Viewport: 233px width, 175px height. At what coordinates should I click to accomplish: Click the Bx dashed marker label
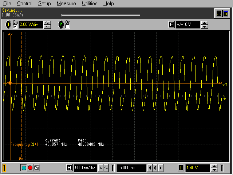[x=21, y=158]
